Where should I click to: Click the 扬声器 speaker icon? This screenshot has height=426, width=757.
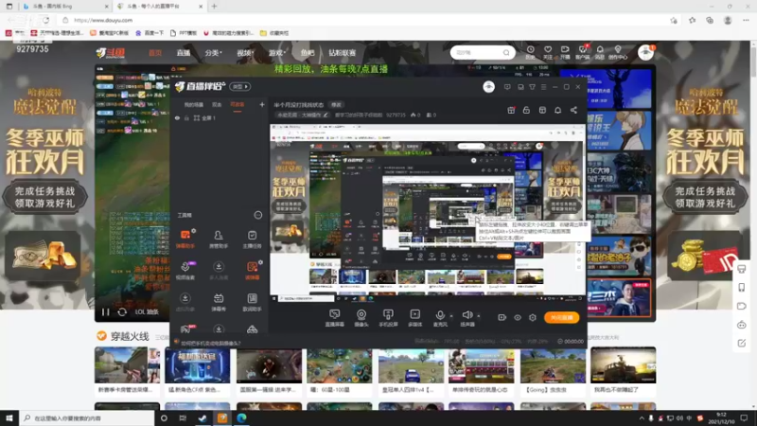coord(467,318)
